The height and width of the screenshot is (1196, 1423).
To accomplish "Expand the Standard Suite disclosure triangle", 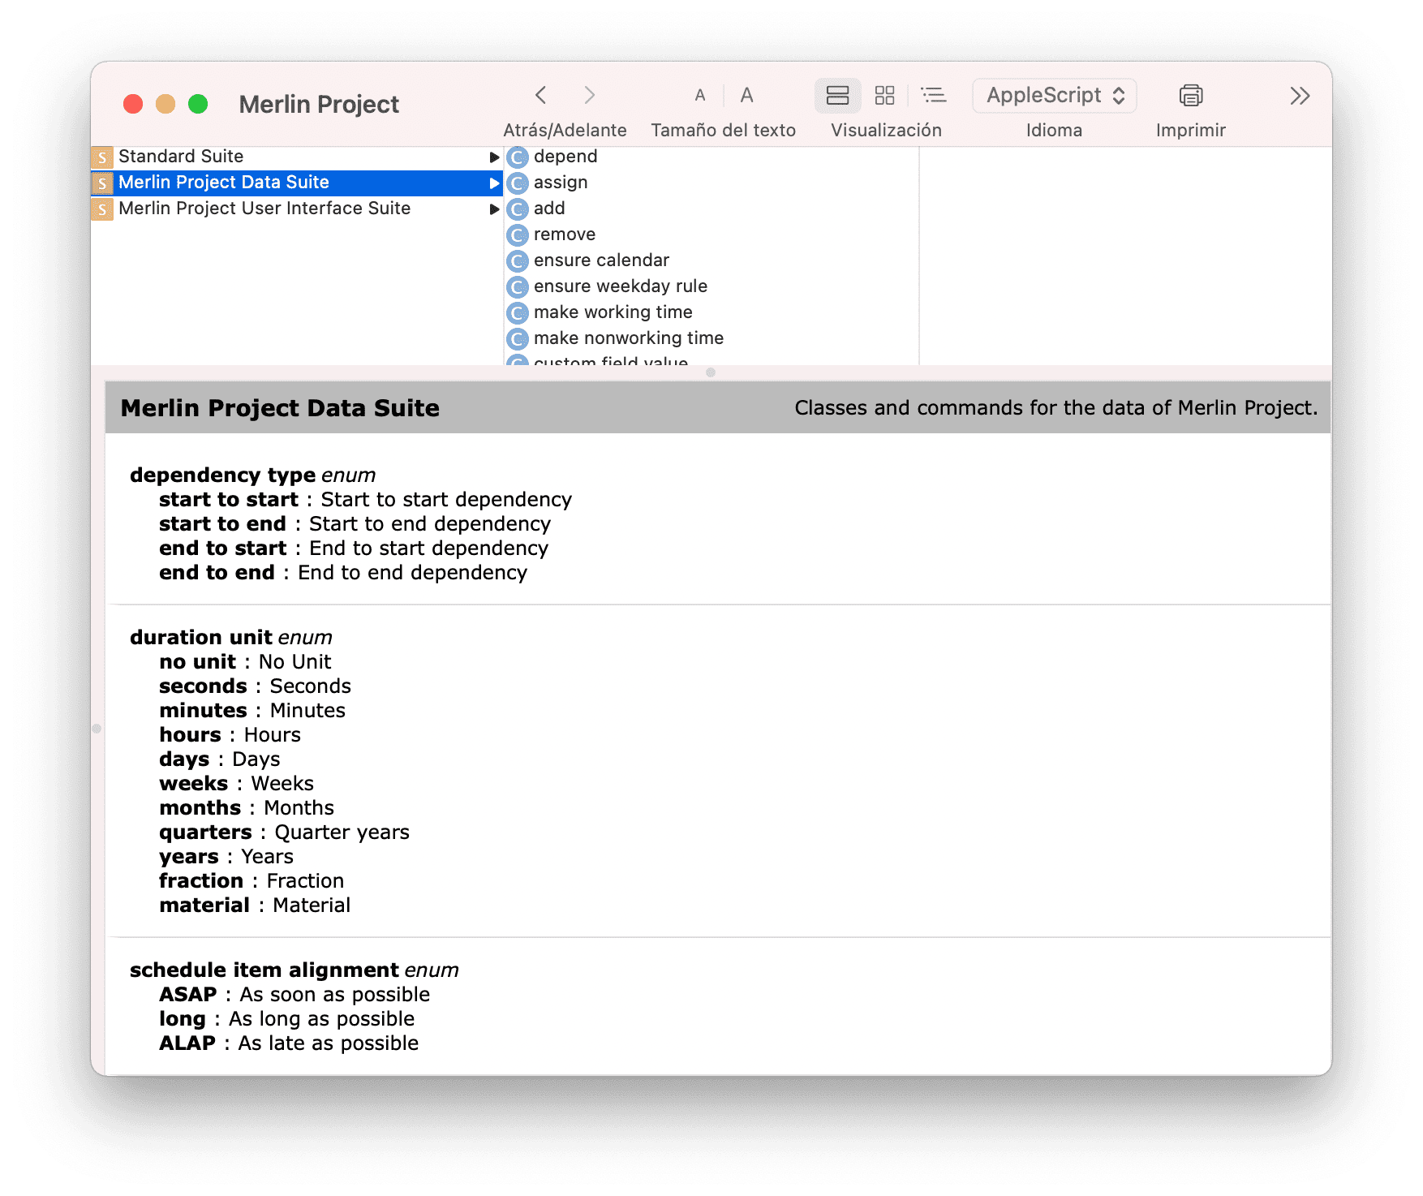I will pos(495,156).
